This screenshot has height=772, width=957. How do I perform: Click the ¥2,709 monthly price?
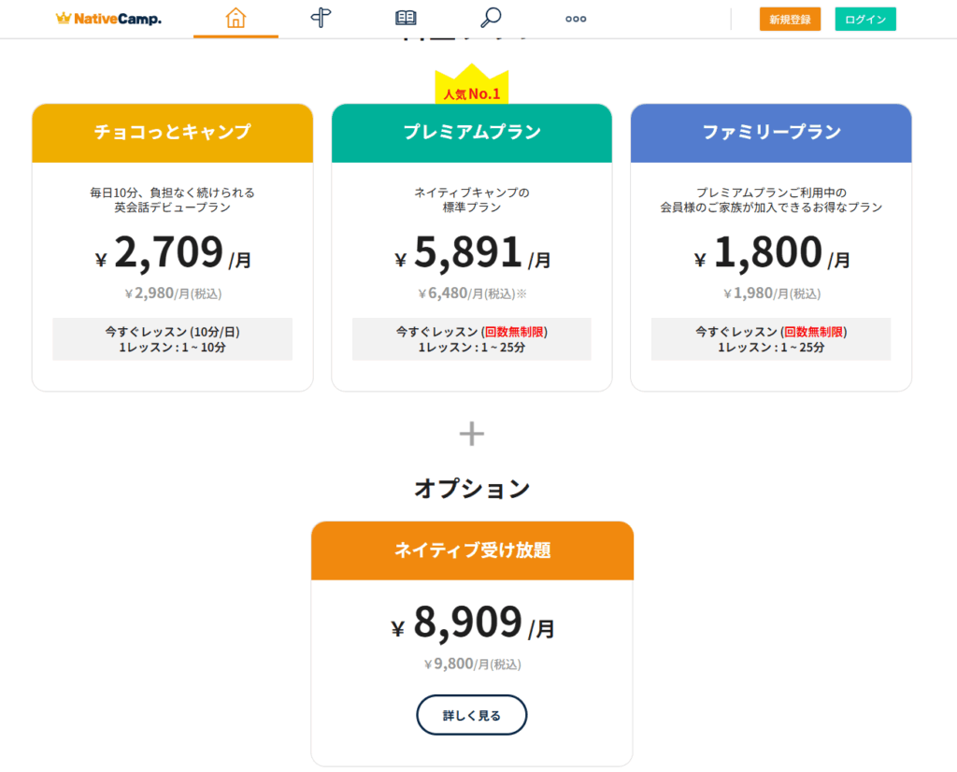(x=172, y=253)
